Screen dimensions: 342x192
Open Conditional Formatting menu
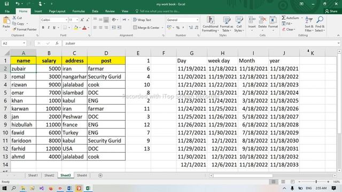point(210,24)
